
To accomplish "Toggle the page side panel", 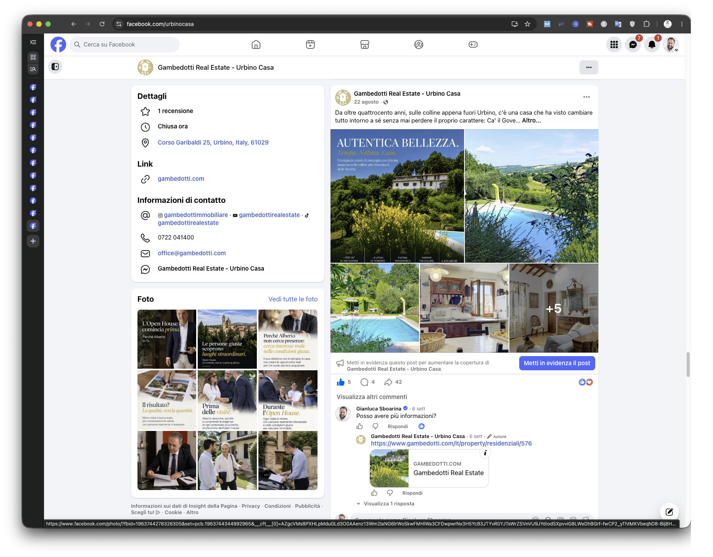I will click(x=55, y=67).
